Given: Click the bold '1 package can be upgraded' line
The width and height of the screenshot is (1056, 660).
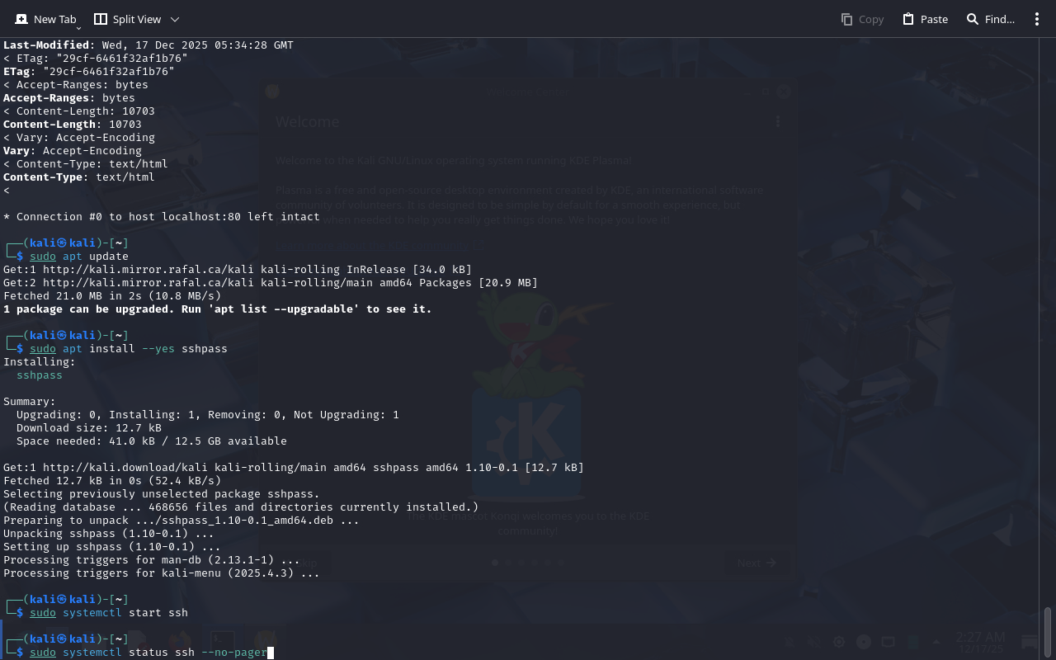Looking at the screenshot, I should [x=217, y=309].
